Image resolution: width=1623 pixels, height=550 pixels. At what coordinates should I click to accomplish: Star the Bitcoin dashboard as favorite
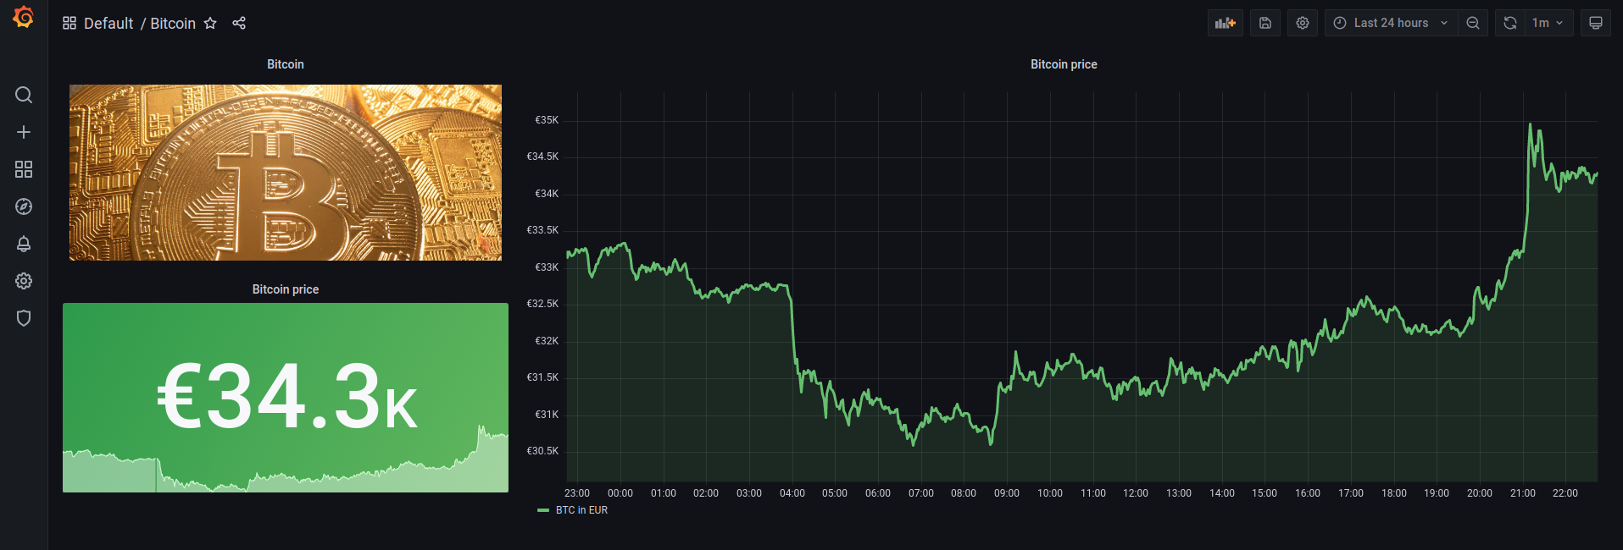[x=210, y=24]
